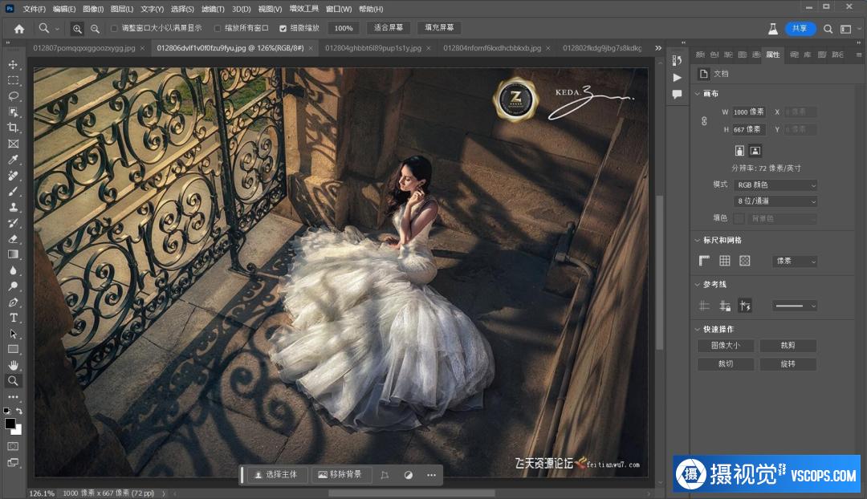
Task: Toggle smart guides icon
Action: 745,306
